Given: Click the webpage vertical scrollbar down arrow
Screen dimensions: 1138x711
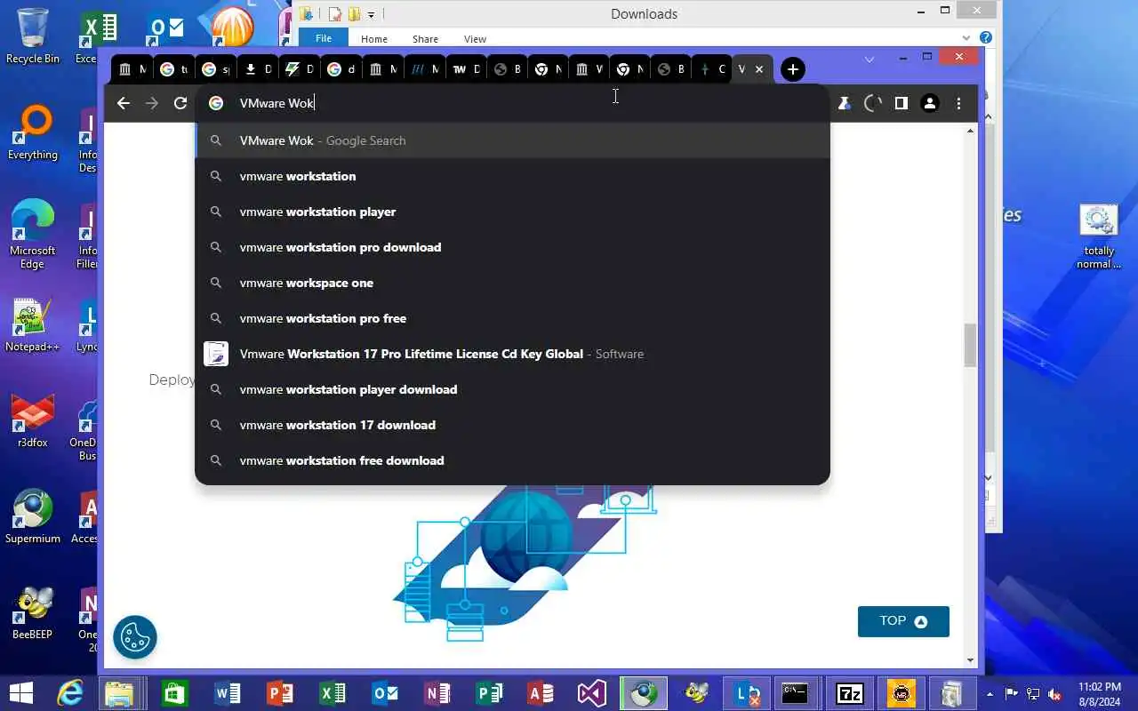Looking at the screenshot, I should [970, 660].
